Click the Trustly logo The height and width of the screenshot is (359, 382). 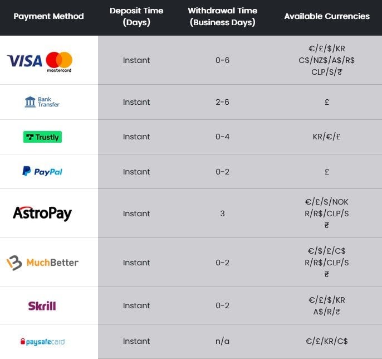coord(42,137)
